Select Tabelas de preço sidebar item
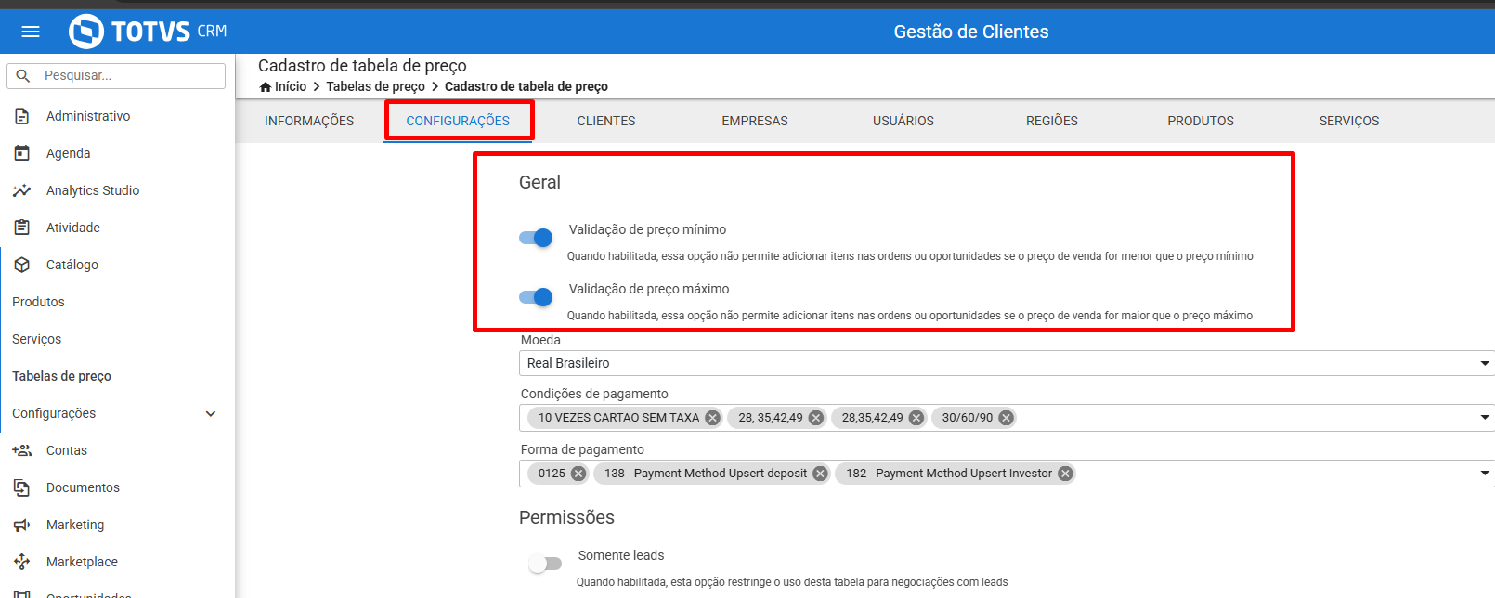The image size is (1495, 598). [61, 376]
